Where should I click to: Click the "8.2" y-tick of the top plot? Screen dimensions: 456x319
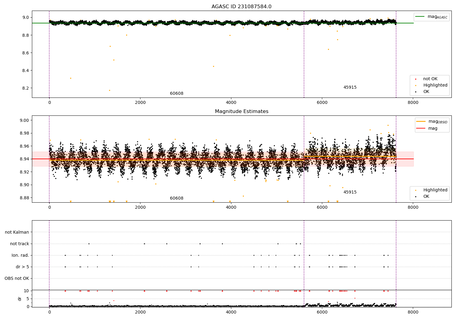(26, 88)
